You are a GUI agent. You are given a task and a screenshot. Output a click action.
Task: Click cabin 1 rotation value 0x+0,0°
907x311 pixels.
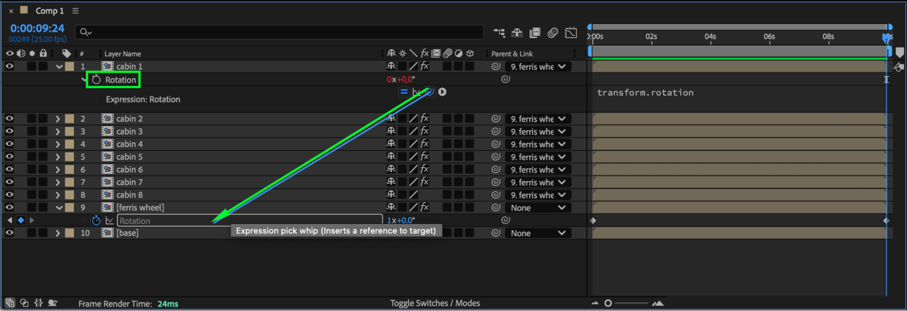click(x=401, y=79)
